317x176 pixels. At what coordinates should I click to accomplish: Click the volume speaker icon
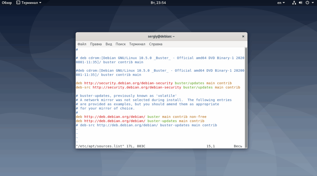pos(301,3)
